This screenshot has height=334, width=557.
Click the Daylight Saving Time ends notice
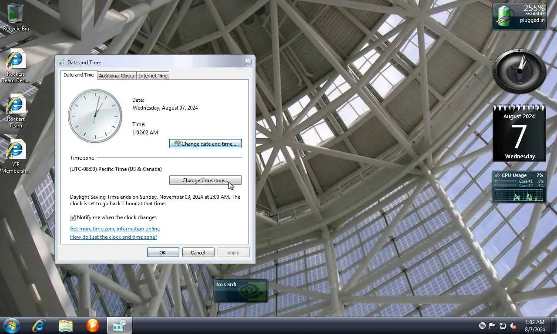click(x=155, y=200)
